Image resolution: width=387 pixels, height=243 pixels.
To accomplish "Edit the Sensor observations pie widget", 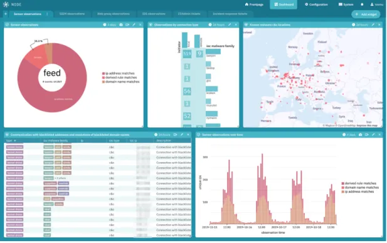I will pos(134,24).
